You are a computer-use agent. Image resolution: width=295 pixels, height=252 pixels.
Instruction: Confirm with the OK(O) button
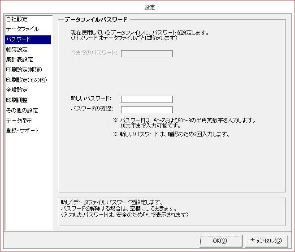(221, 241)
